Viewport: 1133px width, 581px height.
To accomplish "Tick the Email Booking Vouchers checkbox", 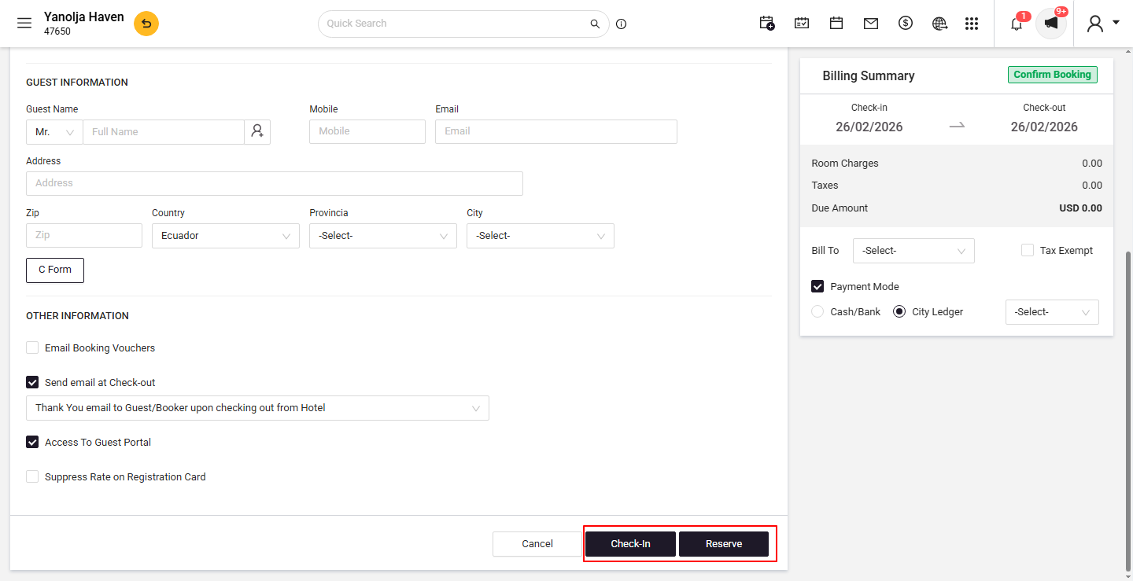I will click(32, 347).
